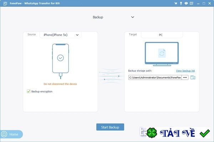Screen dimensions: 214x142
Task: Open the menu icon in title bar
Action: point(192,4)
